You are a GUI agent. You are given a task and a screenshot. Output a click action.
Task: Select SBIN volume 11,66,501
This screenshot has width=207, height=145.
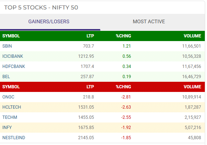coord(191,46)
